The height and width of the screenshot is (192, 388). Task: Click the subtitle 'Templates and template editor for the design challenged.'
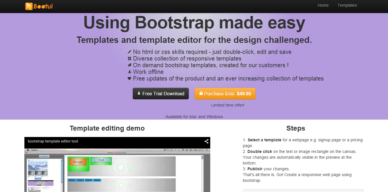[x=194, y=40]
